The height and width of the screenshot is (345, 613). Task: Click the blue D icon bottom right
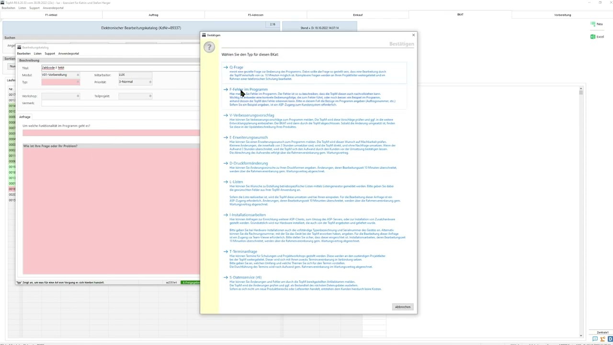pos(610,339)
